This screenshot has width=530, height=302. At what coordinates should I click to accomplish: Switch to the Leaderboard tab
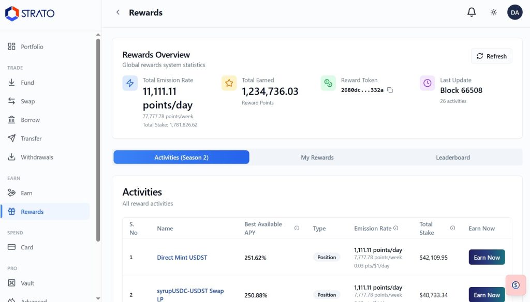(453, 157)
